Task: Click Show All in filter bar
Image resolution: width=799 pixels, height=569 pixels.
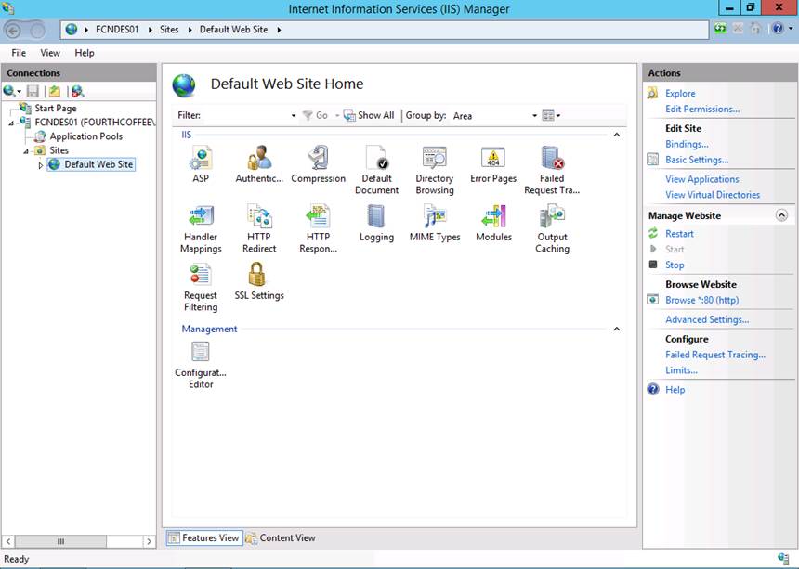Action: pos(370,116)
